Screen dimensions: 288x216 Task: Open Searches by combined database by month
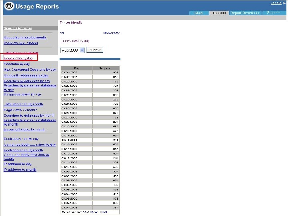pyautogui.click(x=30, y=122)
